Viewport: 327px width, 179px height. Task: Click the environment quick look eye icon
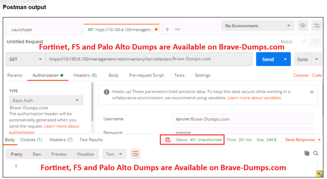303,26
